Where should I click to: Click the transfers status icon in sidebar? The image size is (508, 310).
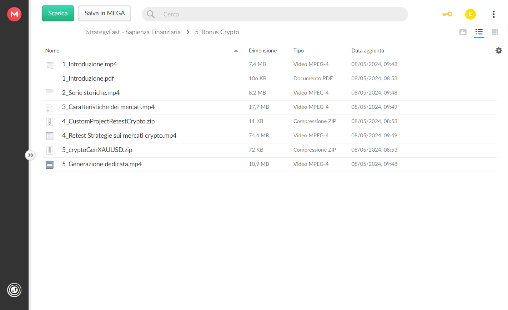(14, 290)
